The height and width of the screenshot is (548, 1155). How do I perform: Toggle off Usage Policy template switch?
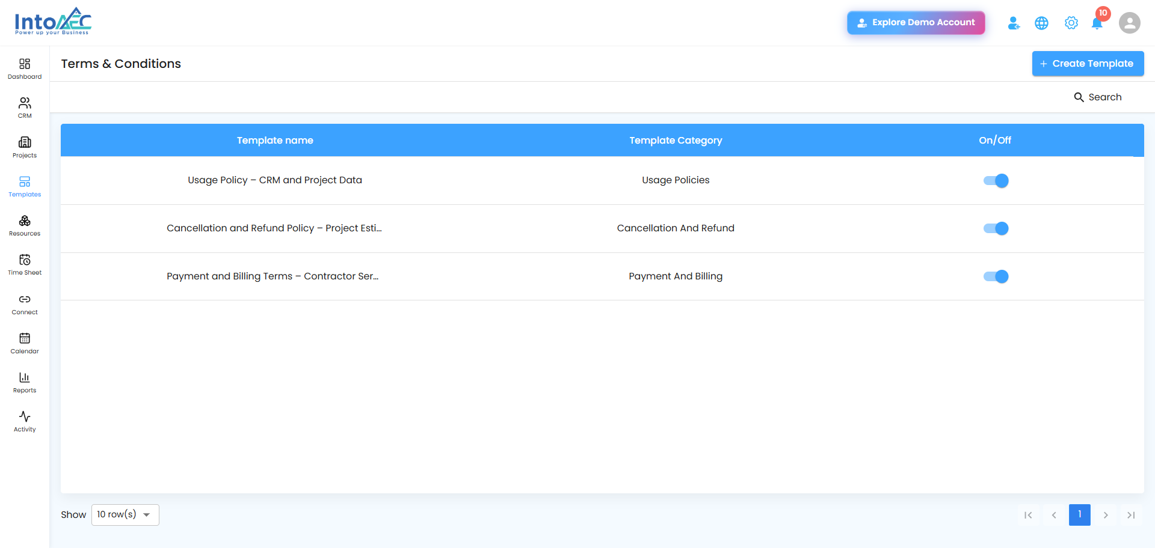(x=996, y=180)
